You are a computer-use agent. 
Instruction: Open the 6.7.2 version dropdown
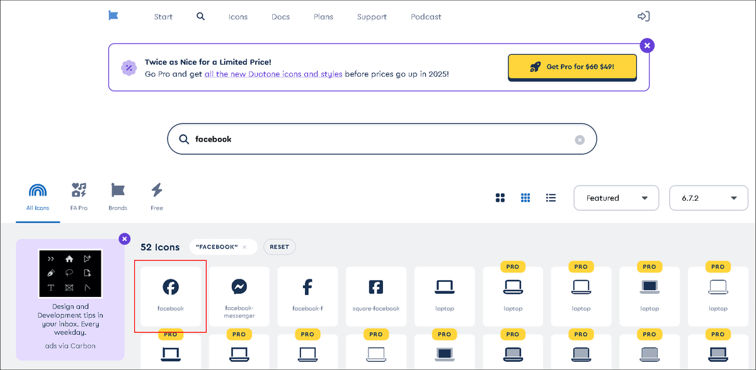709,198
